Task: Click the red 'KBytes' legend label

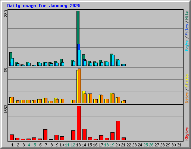Action: 187,134
